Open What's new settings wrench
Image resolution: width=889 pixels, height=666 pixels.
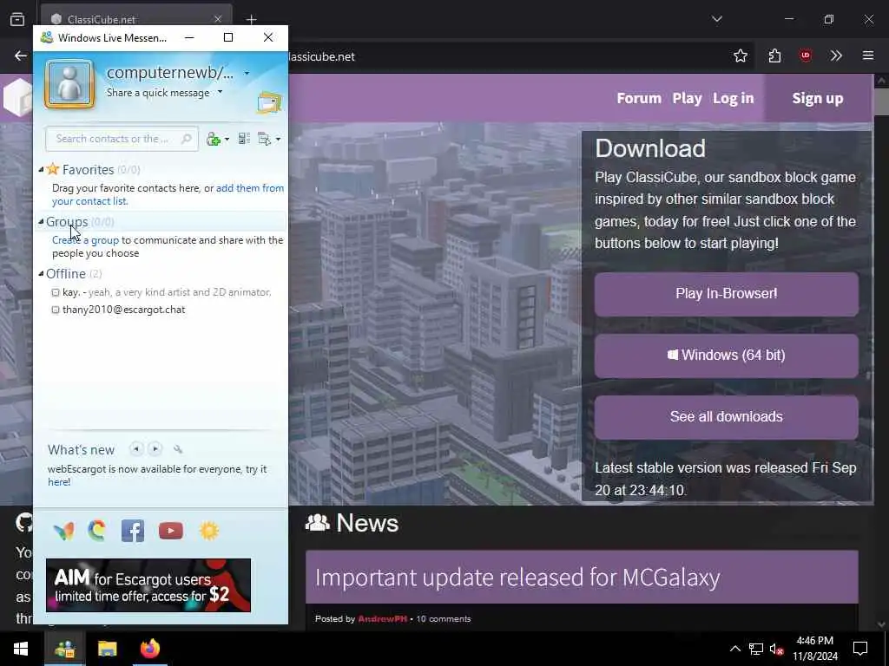178,450
